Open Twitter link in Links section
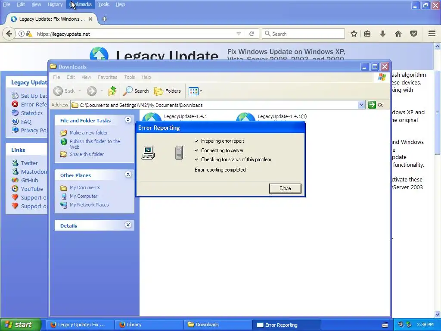441x331 pixels. 29,163
